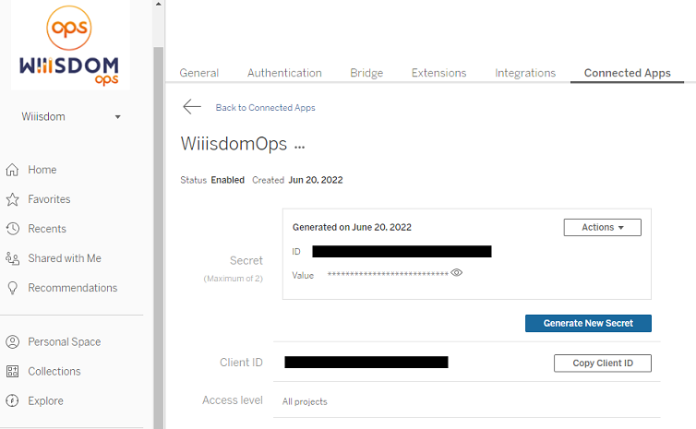Screen dimensions: 696x429
Task: Click the Generated on June 20, 2022 text
Action: [352, 227]
